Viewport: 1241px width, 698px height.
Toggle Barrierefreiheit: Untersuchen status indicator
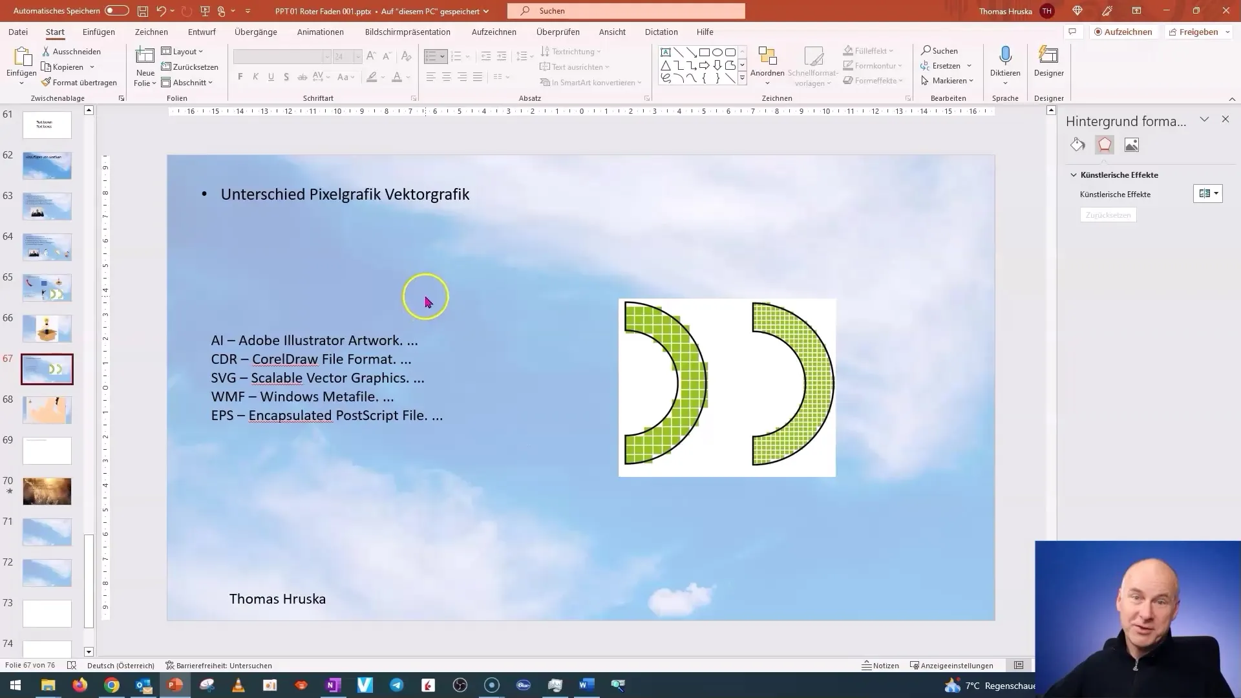(x=219, y=666)
